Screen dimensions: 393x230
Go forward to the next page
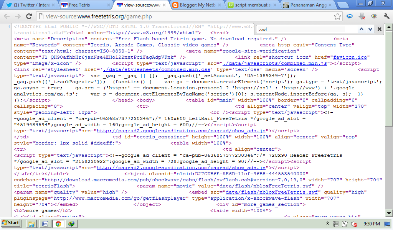(x=18, y=16)
